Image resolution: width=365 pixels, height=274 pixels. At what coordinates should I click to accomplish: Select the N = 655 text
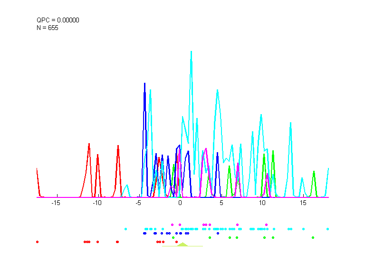(x=48, y=28)
